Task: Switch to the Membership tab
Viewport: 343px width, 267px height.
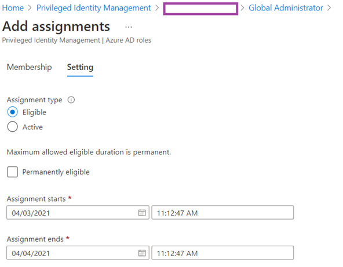Action: click(x=30, y=67)
